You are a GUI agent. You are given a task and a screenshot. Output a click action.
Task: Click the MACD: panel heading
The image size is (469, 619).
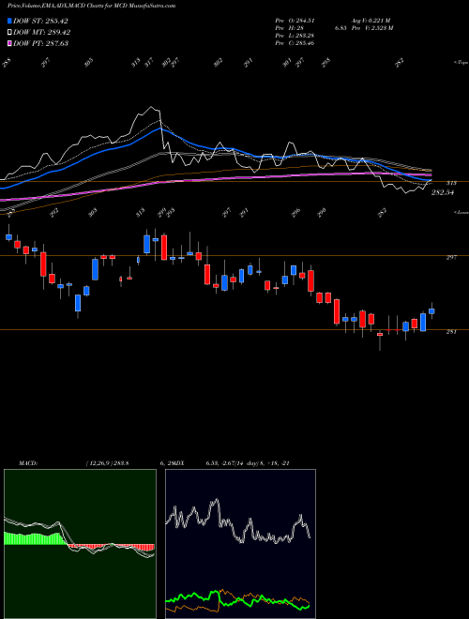pos(27,463)
